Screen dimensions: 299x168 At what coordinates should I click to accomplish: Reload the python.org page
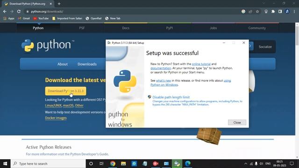pos(19,11)
